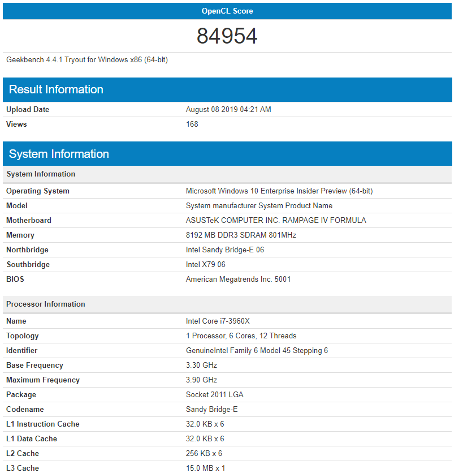Image resolution: width=463 pixels, height=473 pixels.
Task: Click the Maximum Frequency label
Action: click(x=43, y=380)
